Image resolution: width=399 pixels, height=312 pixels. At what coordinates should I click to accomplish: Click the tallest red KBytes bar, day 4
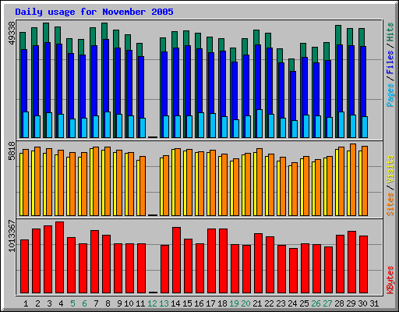coord(59,257)
